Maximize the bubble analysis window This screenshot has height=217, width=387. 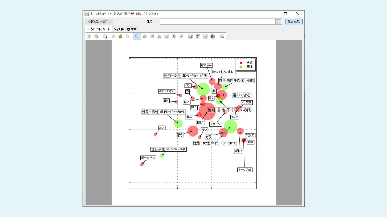click(285, 14)
